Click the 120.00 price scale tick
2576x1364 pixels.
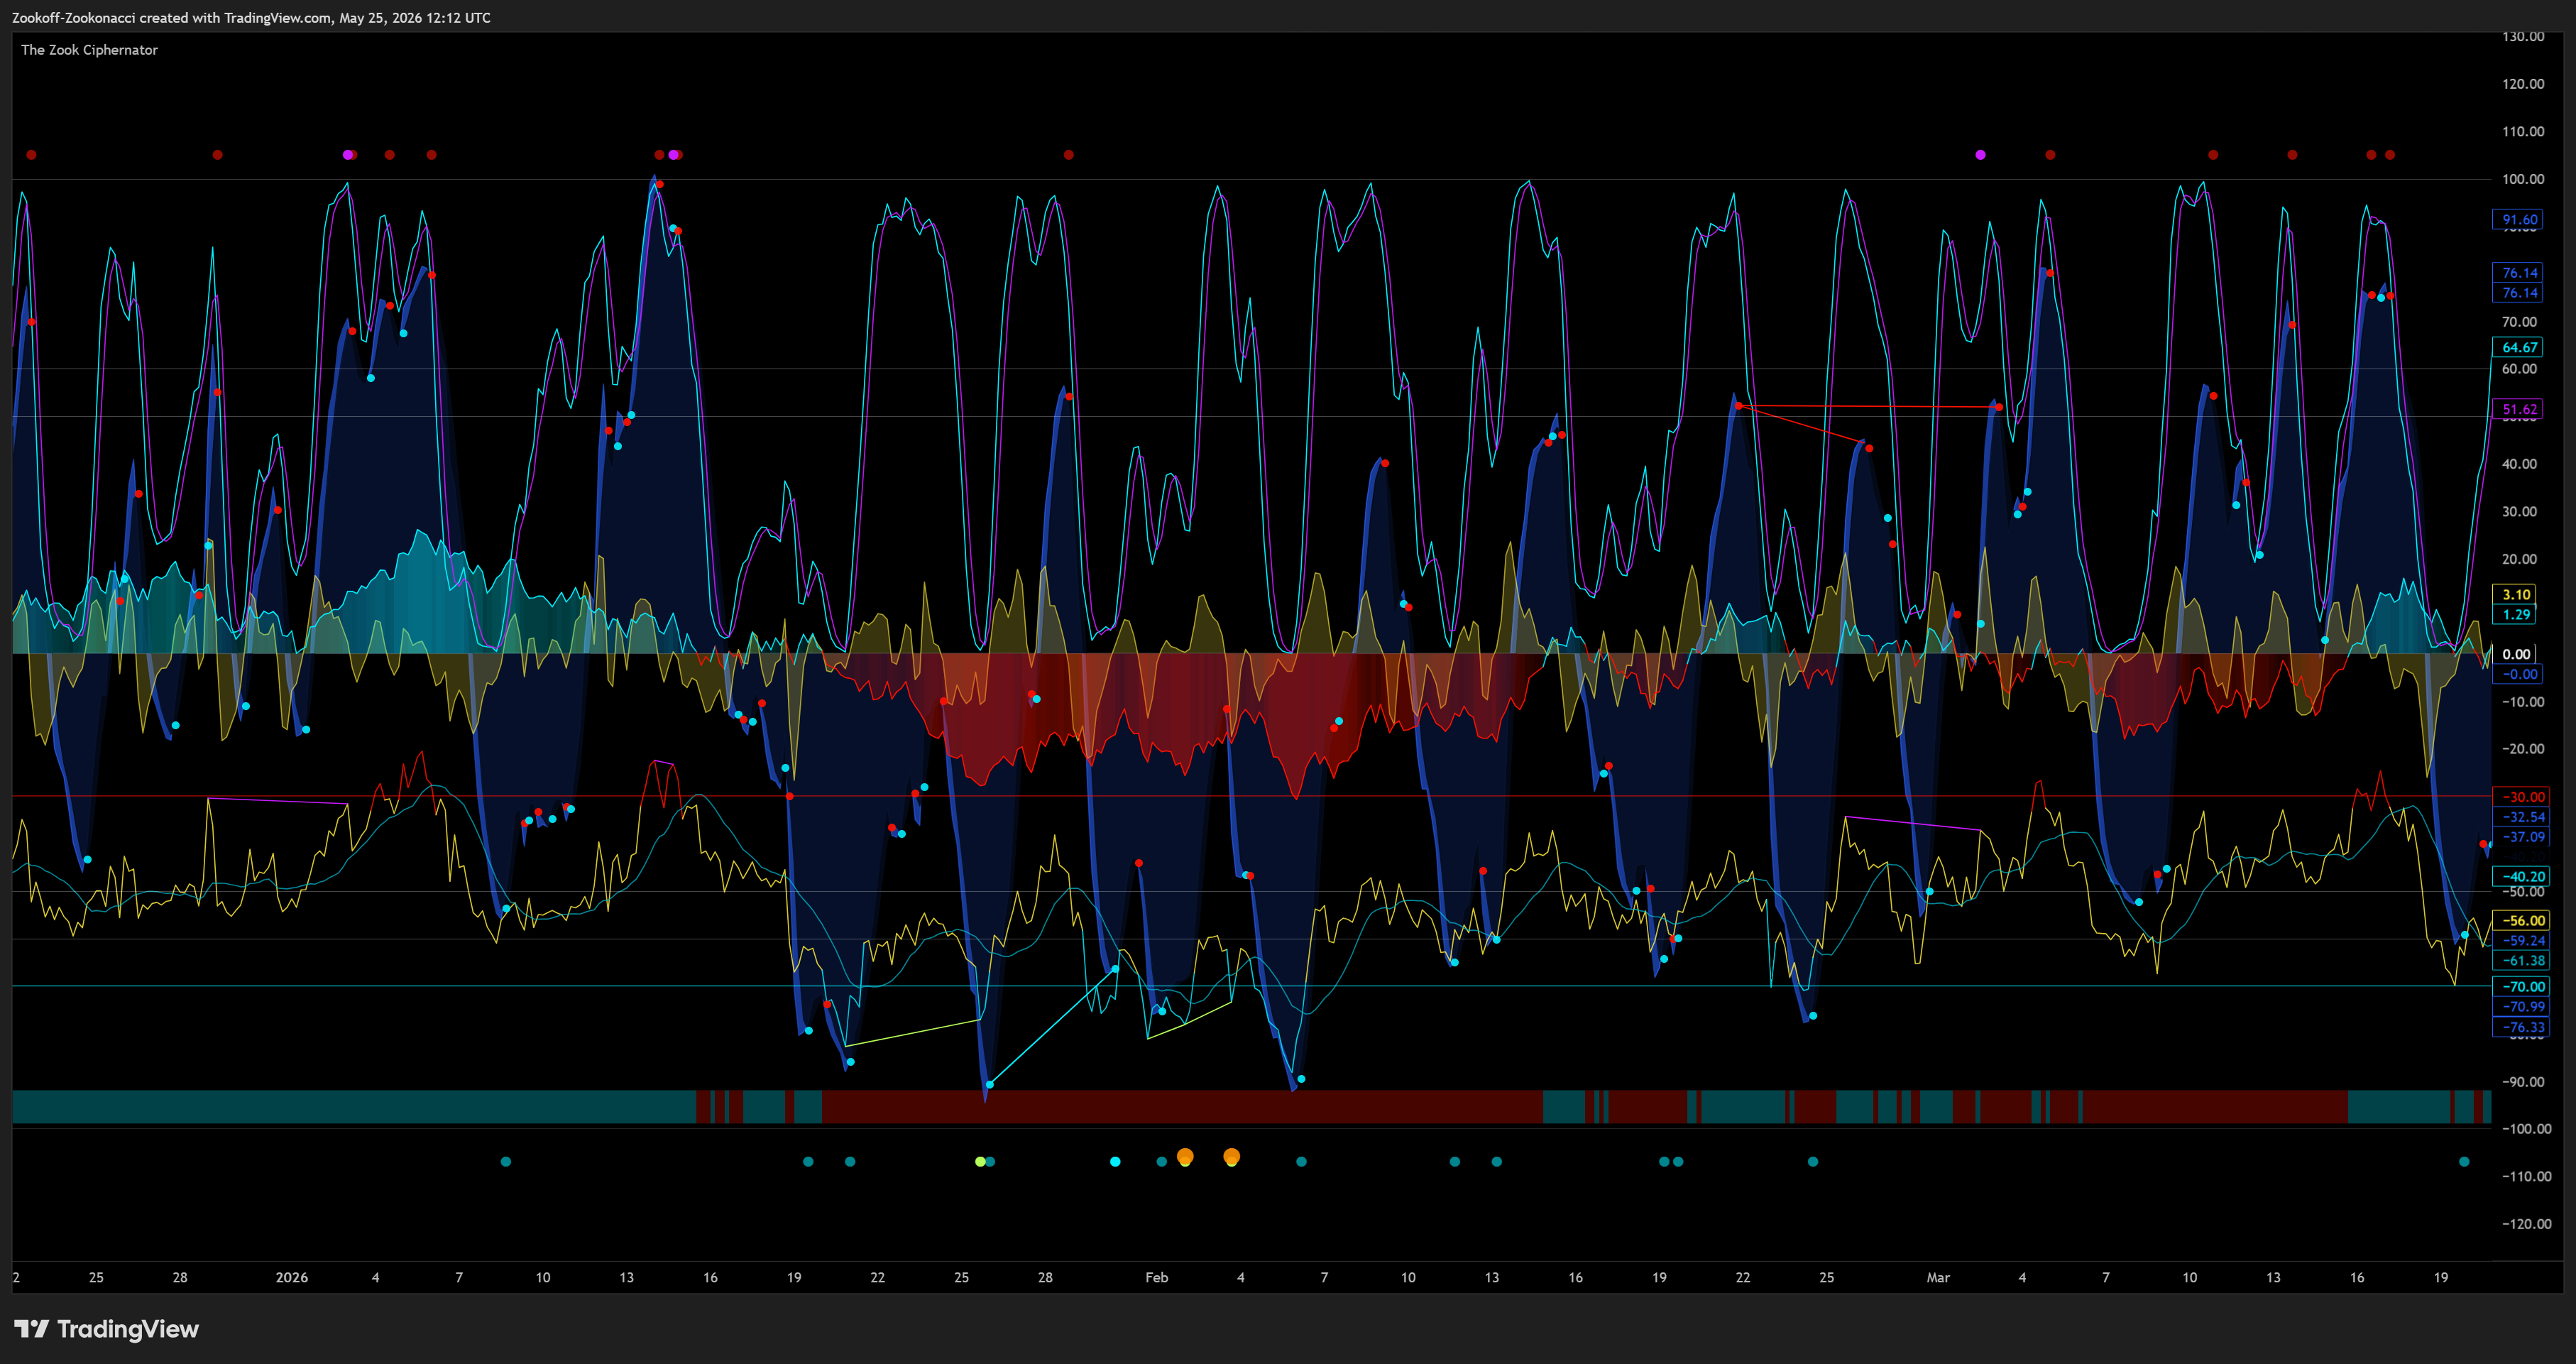tap(2523, 84)
